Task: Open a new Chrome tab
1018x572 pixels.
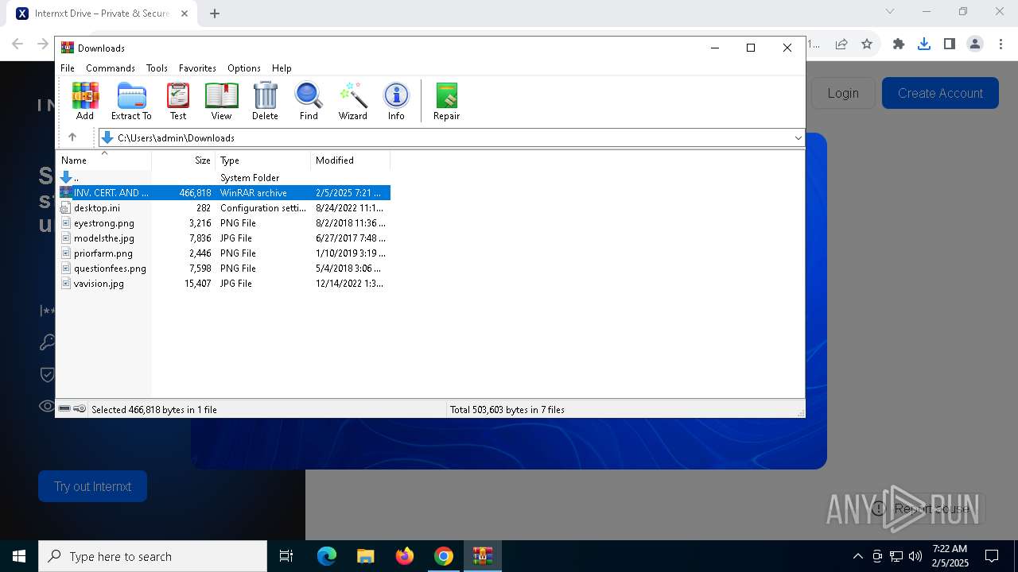Action: (215, 14)
